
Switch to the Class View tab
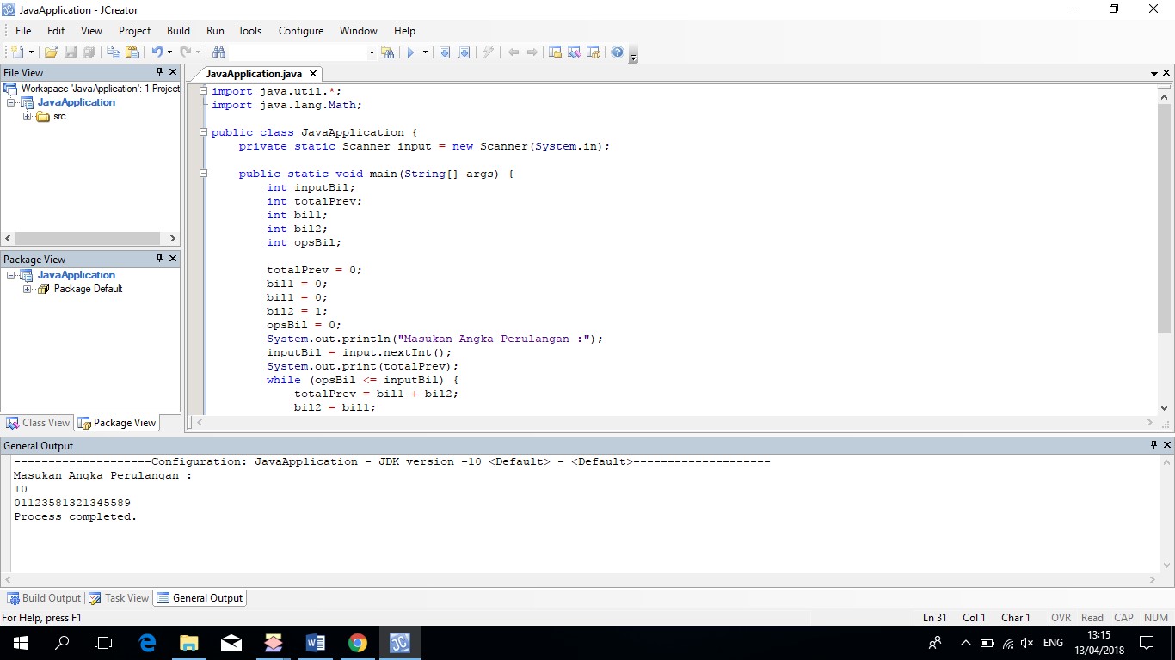pyautogui.click(x=38, y=423)
